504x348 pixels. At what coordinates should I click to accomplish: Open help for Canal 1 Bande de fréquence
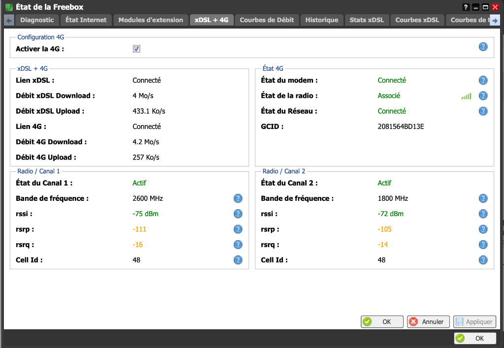pos(238,198)
